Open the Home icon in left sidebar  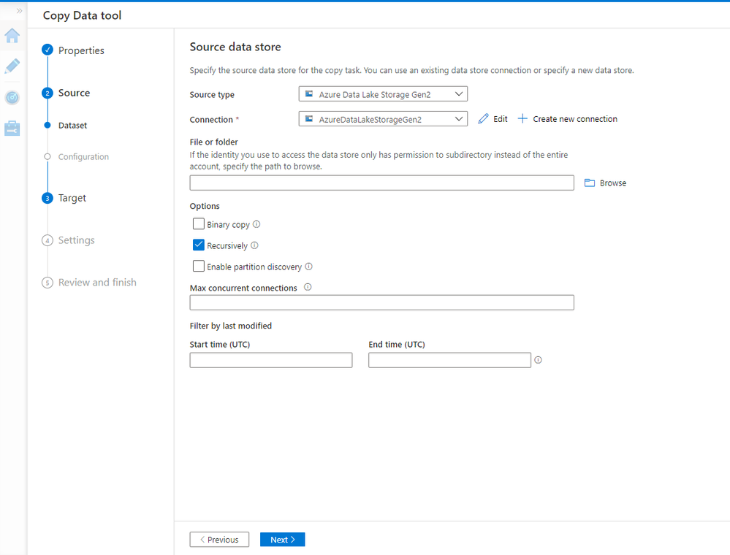12,37
